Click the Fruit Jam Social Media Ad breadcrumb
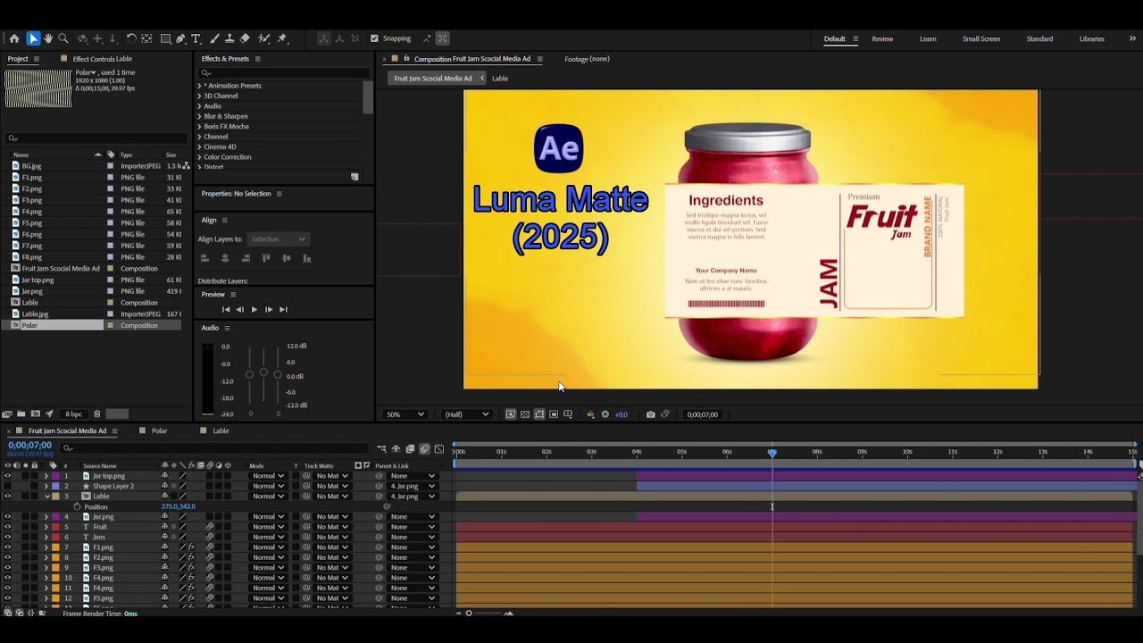The image size is (1143, 643). click(x=433, y=79)
